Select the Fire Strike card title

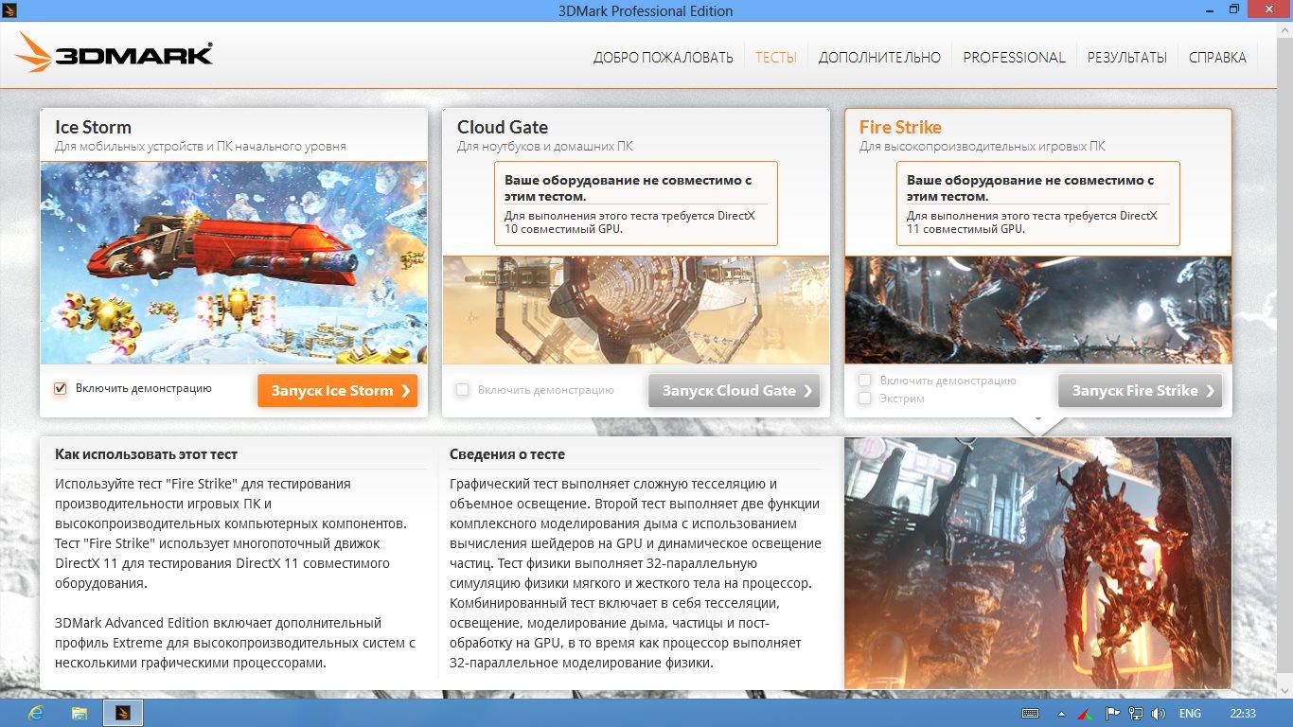[900, 128]
